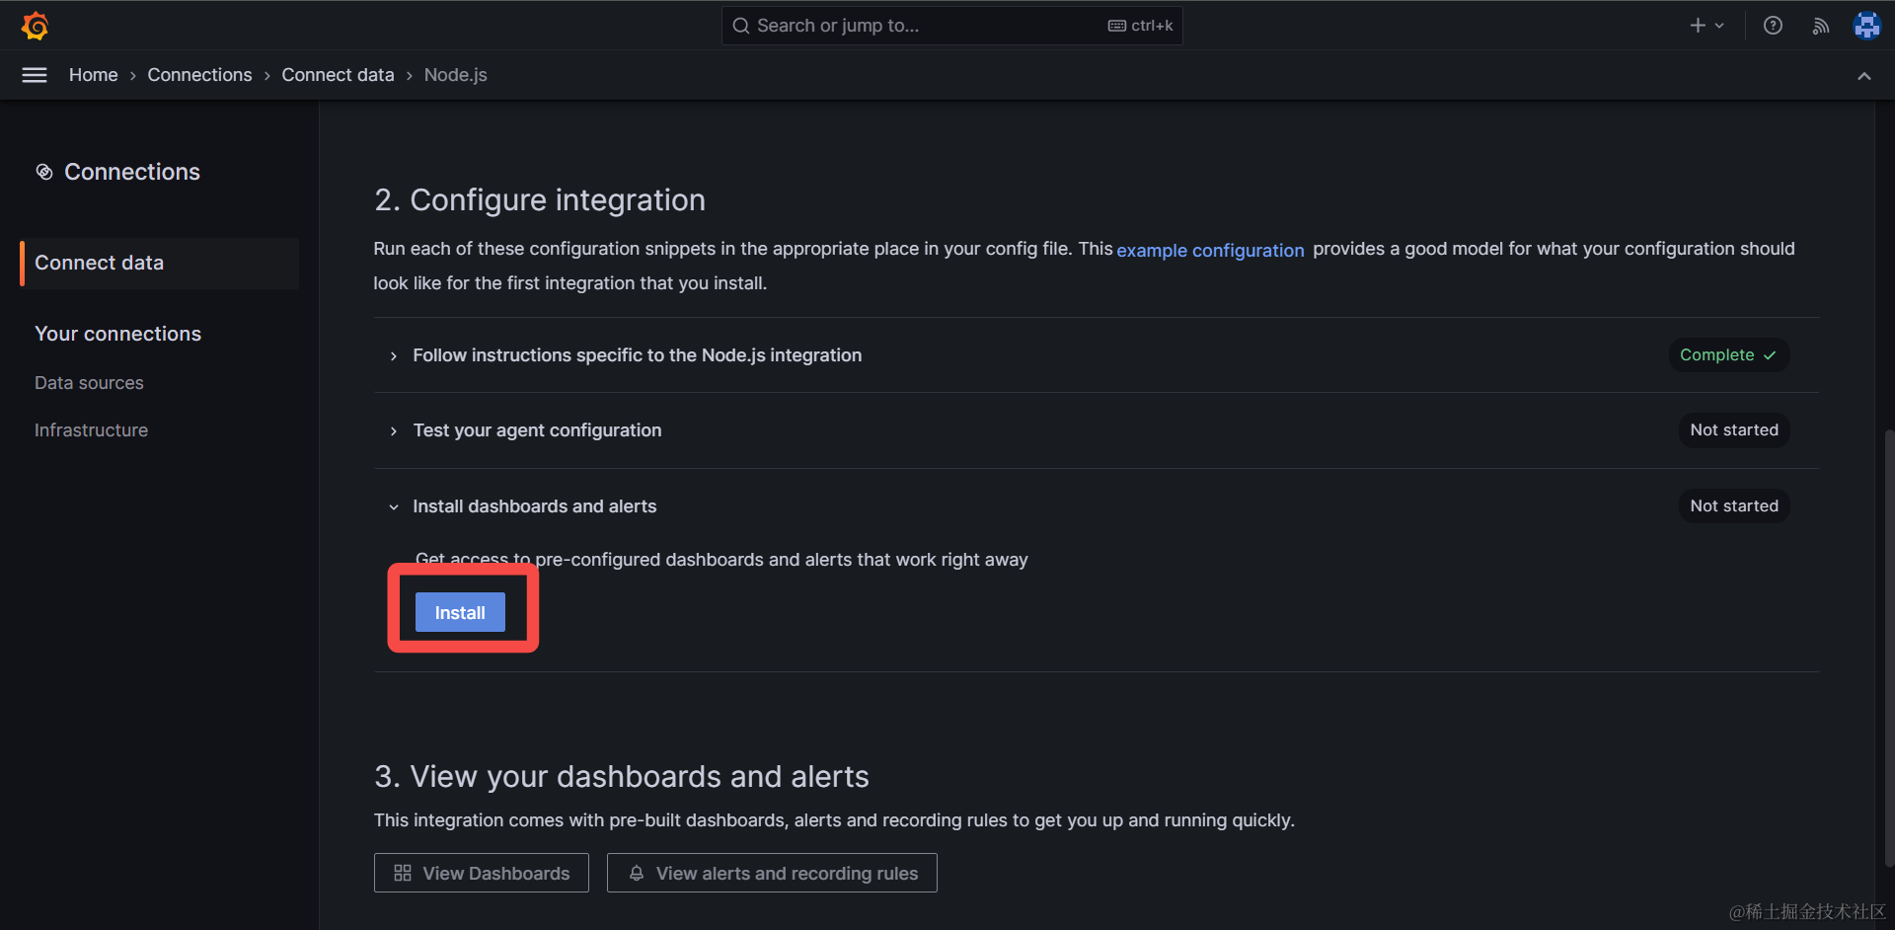Click View alerts and recording rules
Viewport: 1895px width, 930px height.
(772, 873)
